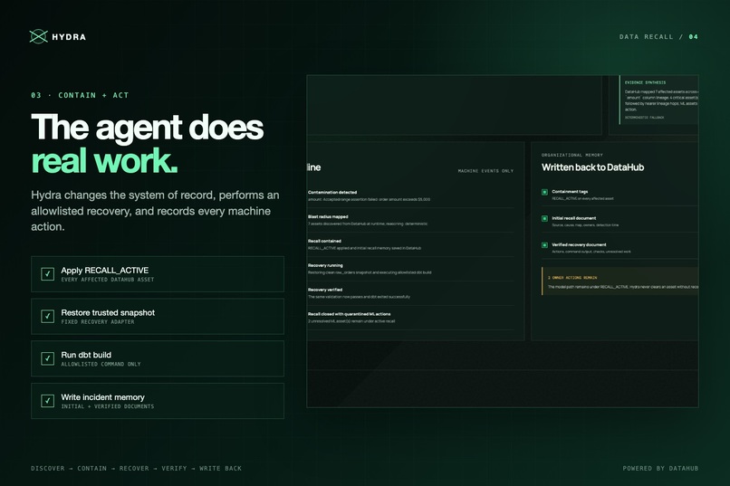
Task: Select the Recovery running event row
Action: 410,269
